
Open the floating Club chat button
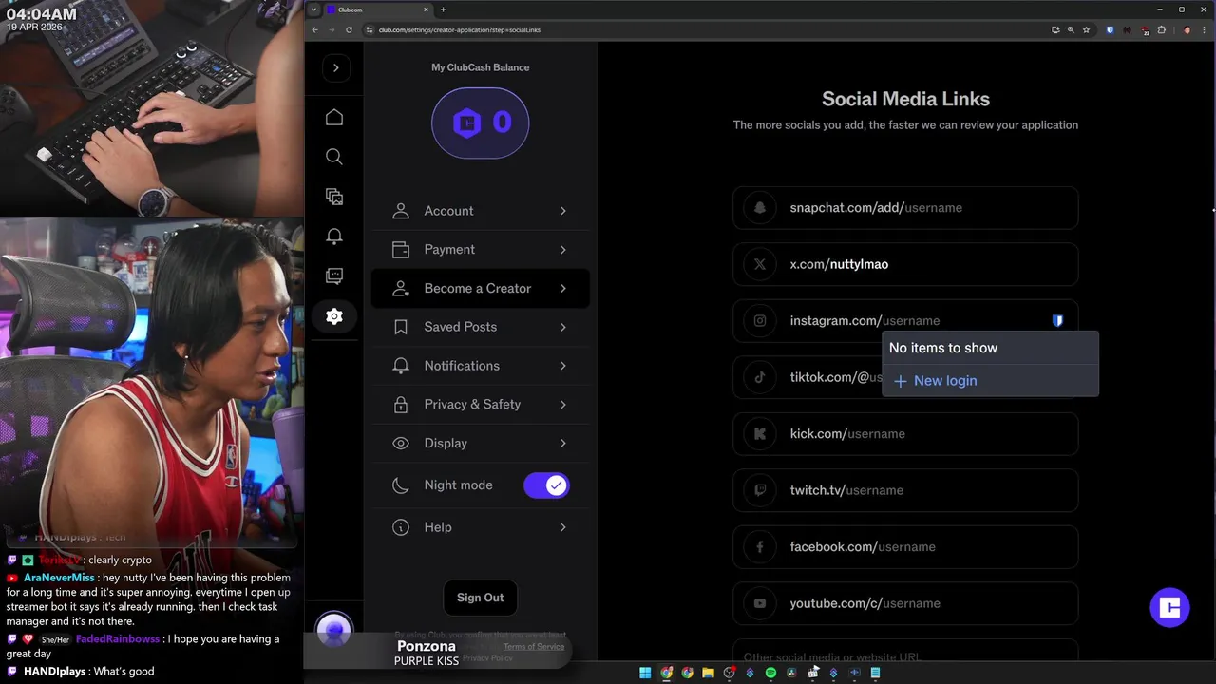(1169, 608)
